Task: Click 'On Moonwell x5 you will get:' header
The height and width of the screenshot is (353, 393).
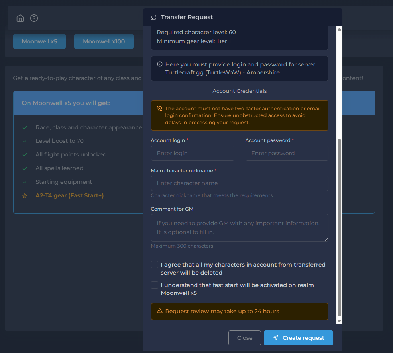Action: pyautogui.click(x=66, y=103)
